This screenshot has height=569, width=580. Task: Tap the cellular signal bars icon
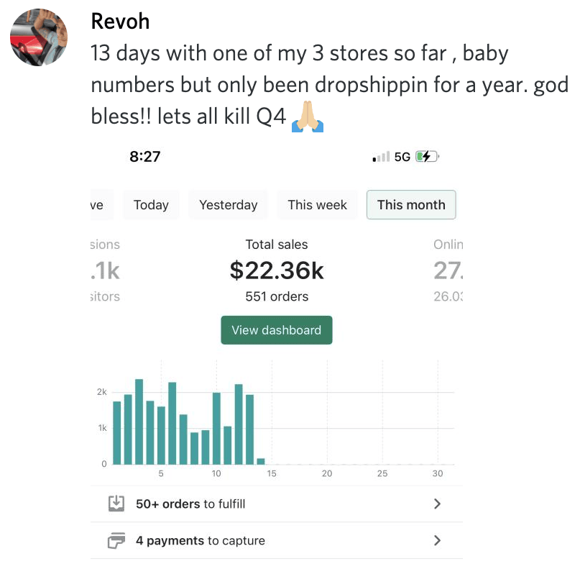coord(381,157)
